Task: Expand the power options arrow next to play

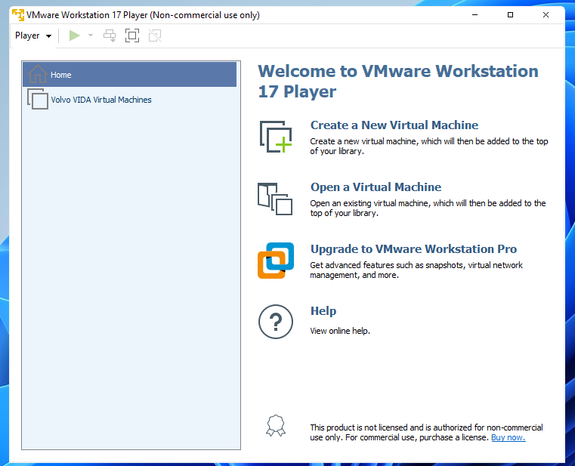Action: (x=91, y=35)
